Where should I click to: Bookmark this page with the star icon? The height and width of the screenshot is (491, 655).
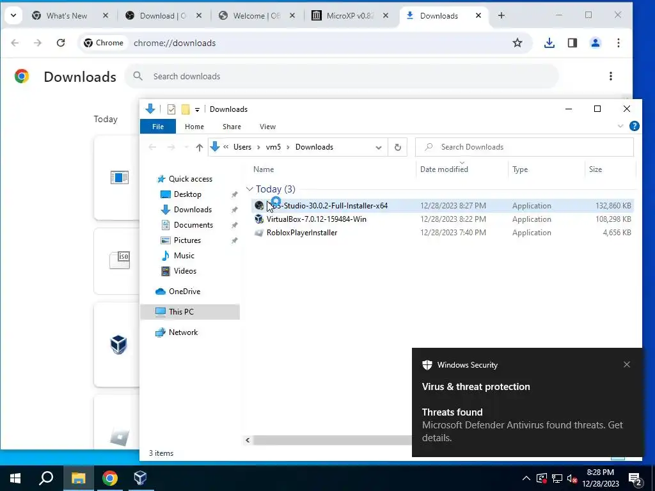(x=517, y=43)
